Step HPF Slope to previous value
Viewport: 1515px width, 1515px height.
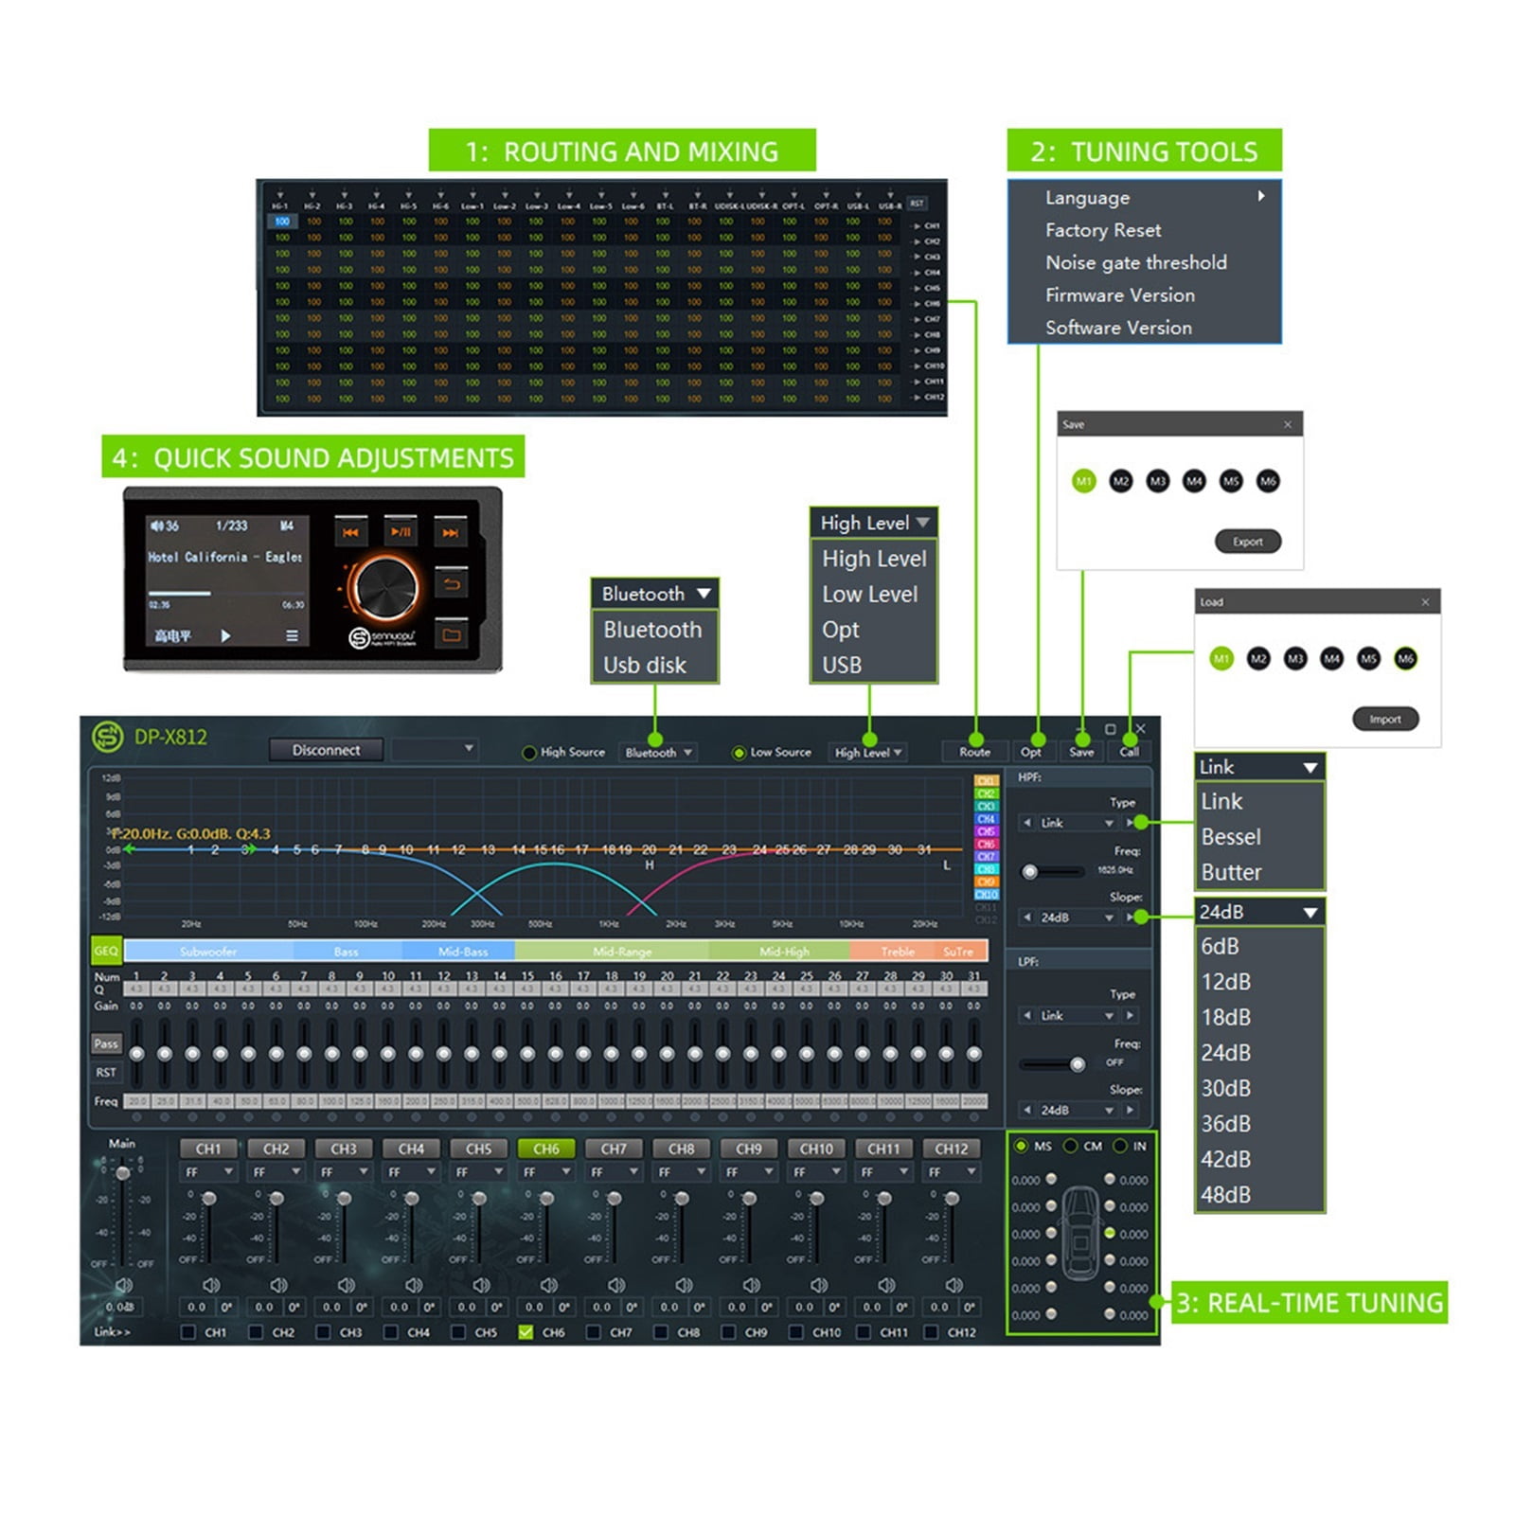1027,918
